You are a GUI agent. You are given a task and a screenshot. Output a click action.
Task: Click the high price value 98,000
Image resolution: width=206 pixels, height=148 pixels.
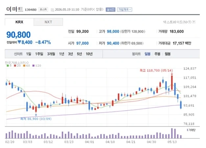[113, 31]
